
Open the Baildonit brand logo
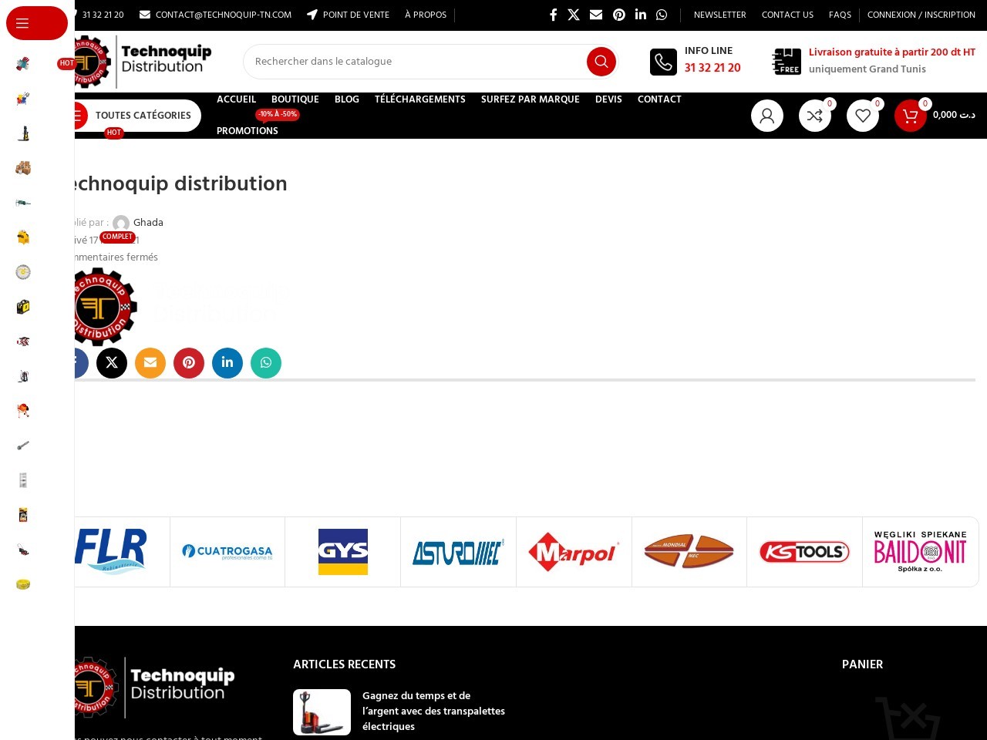(920, 552)
